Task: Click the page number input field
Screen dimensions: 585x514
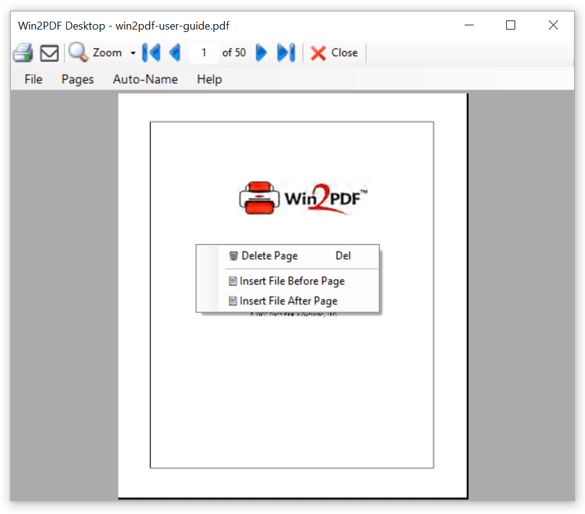Action: click(x=203, y=52)
